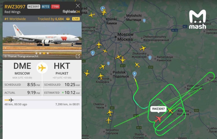The width and height of the screenshot is (217, 139).
Task: Select the airport pin near Mytishchi
Action: tap(144, 21)
